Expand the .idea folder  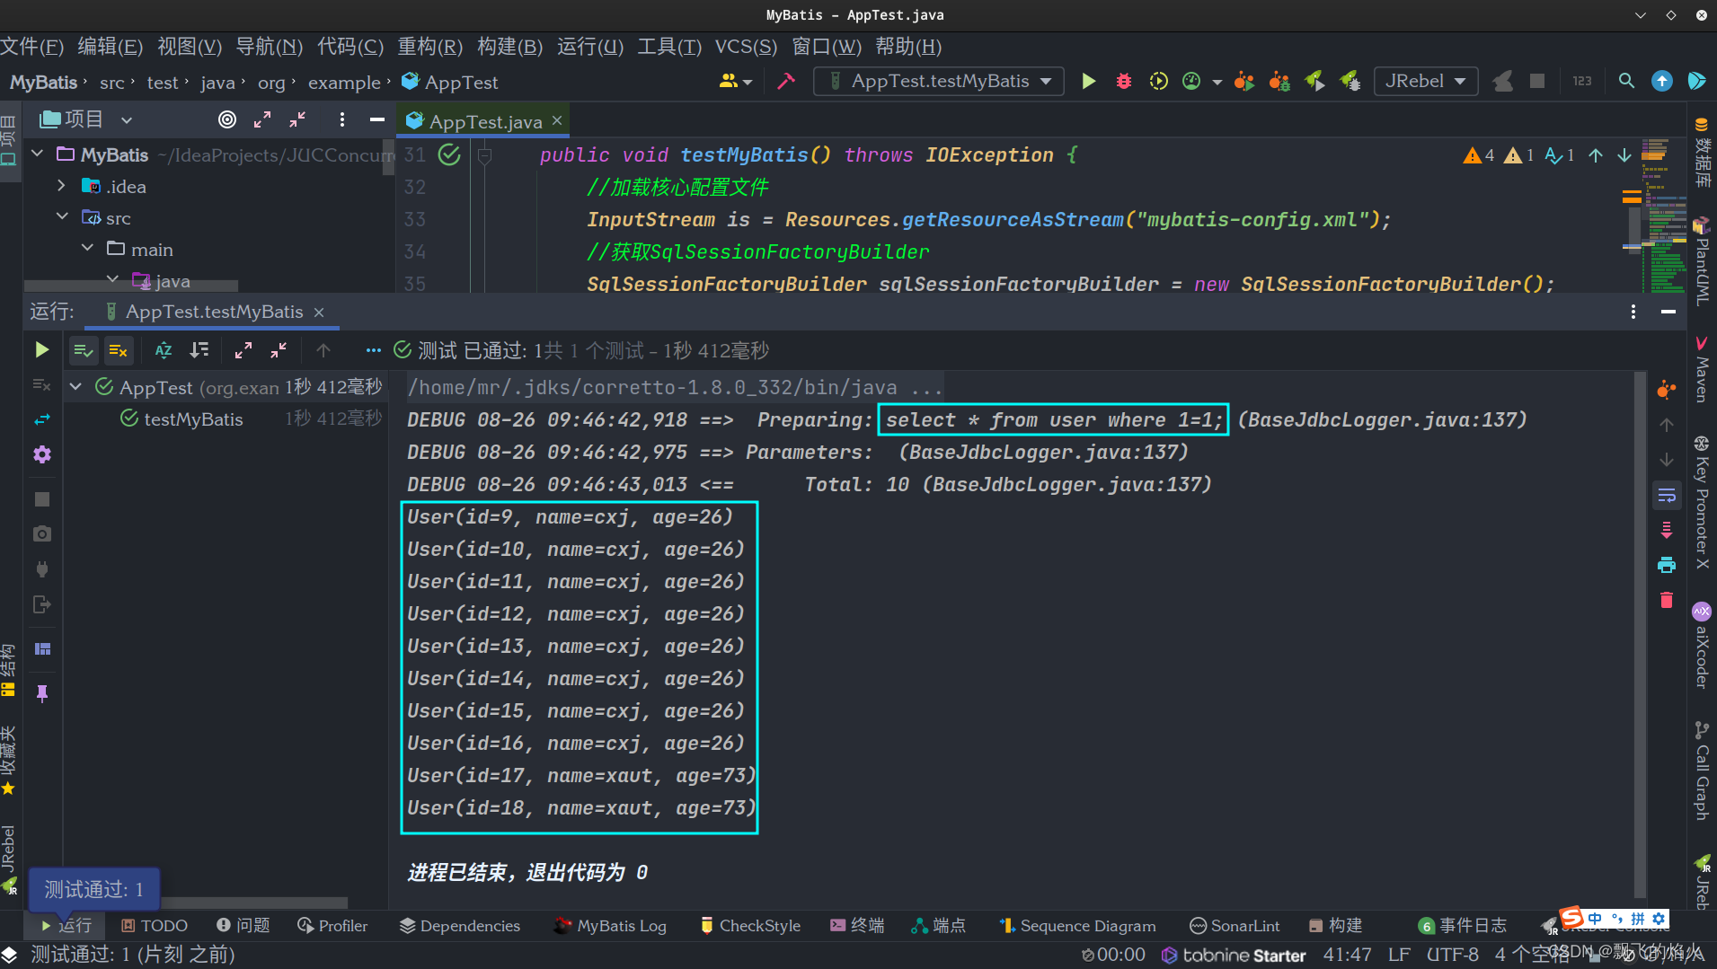tap(61, 186)
